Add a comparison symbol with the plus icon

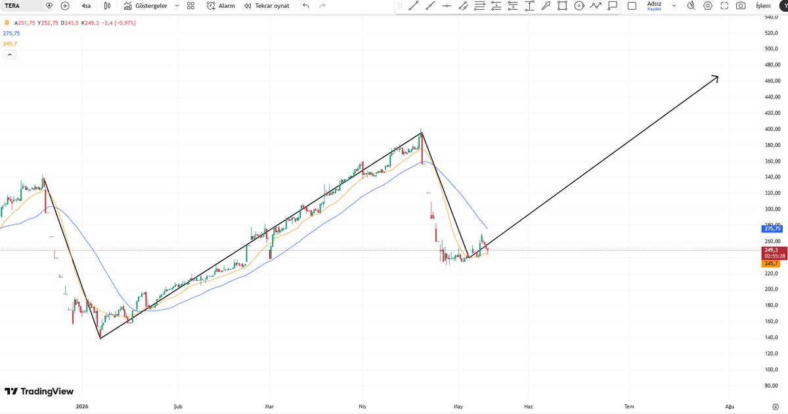pyautogui.click(x=64, y=5)
